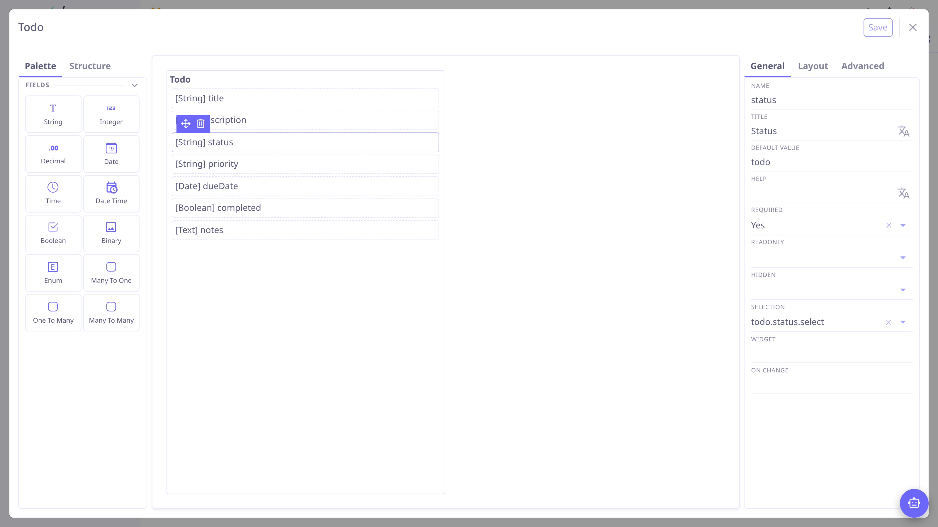Select the [Date] dueDate field

click(305, 186)
